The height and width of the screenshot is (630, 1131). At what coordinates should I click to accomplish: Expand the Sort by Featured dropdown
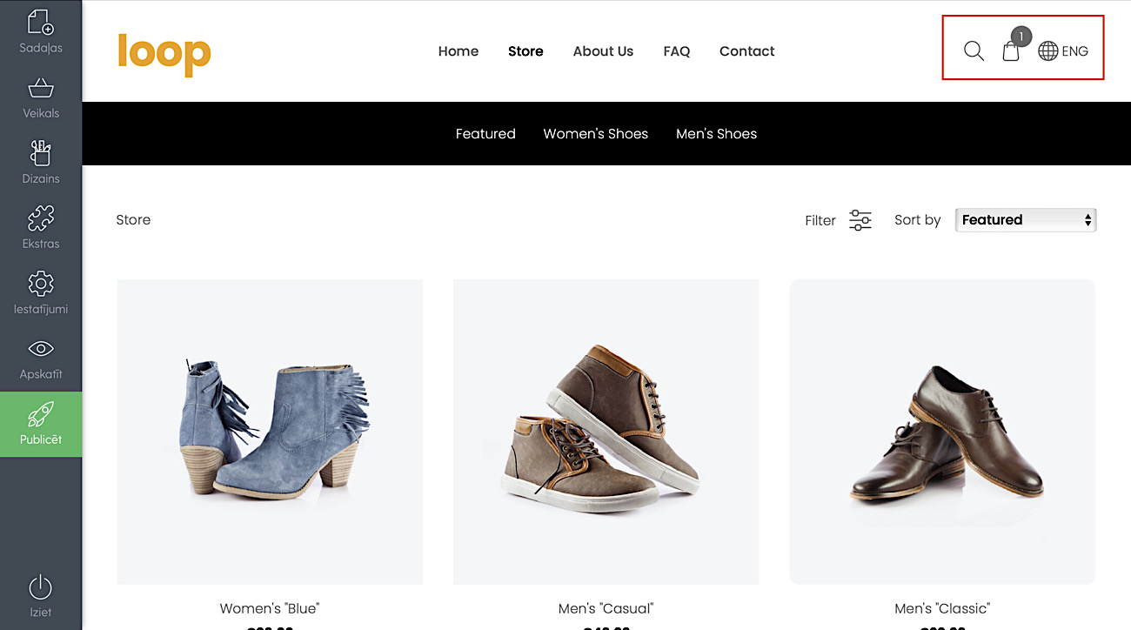1026,220
